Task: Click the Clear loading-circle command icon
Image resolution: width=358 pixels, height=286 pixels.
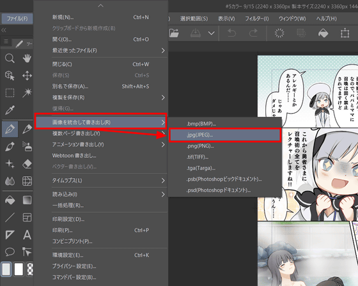Action: [279, 33]
